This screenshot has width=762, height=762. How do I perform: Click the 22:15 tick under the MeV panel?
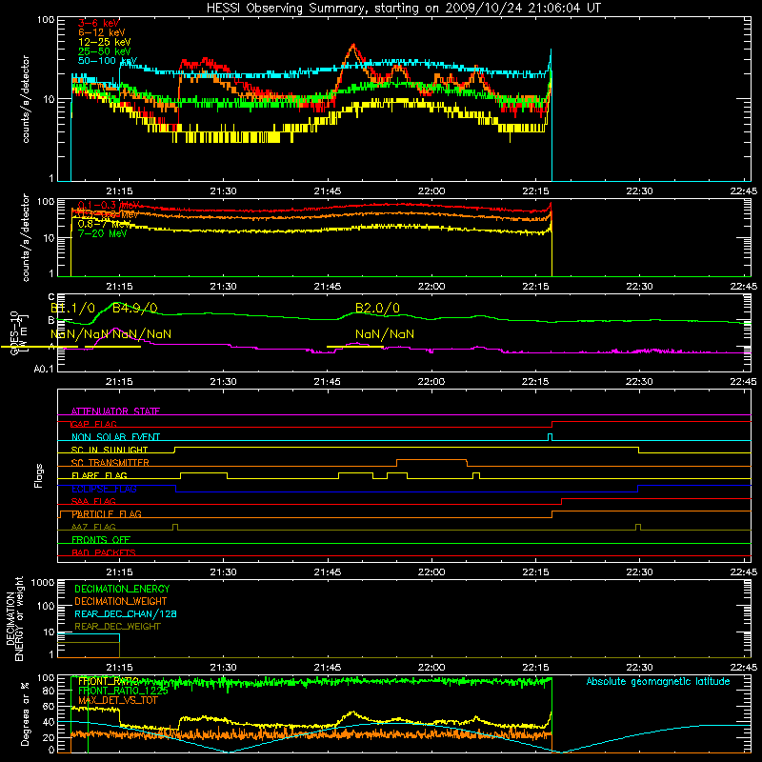[535, 287]
